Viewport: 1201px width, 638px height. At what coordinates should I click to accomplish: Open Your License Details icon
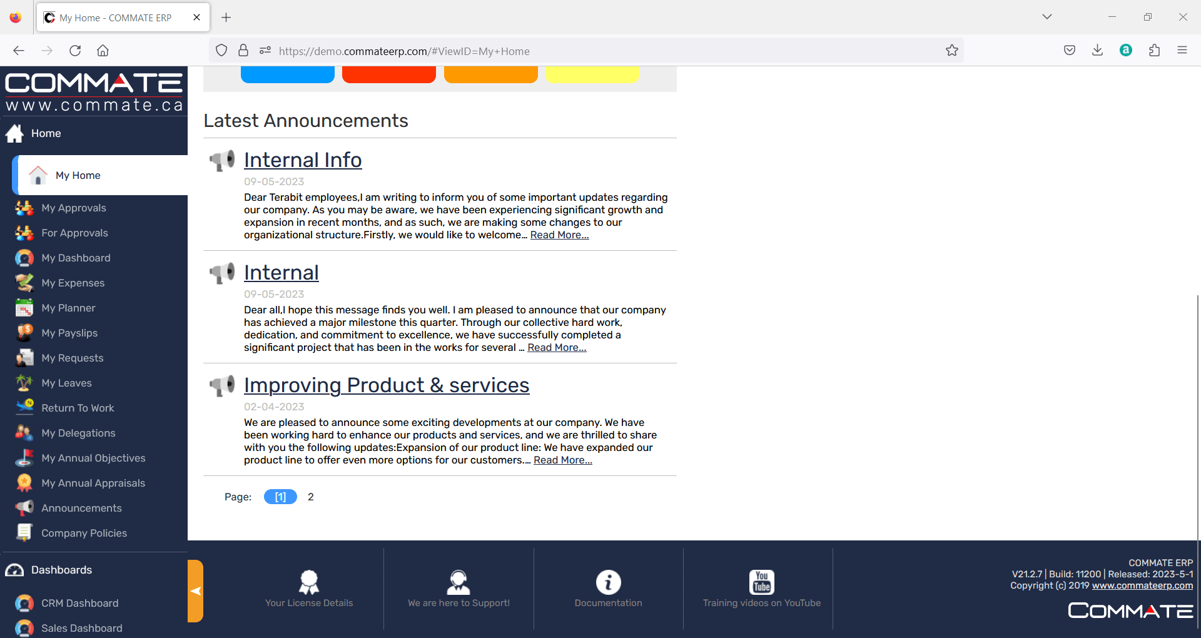pyautogui.click(x=309, y=582)
